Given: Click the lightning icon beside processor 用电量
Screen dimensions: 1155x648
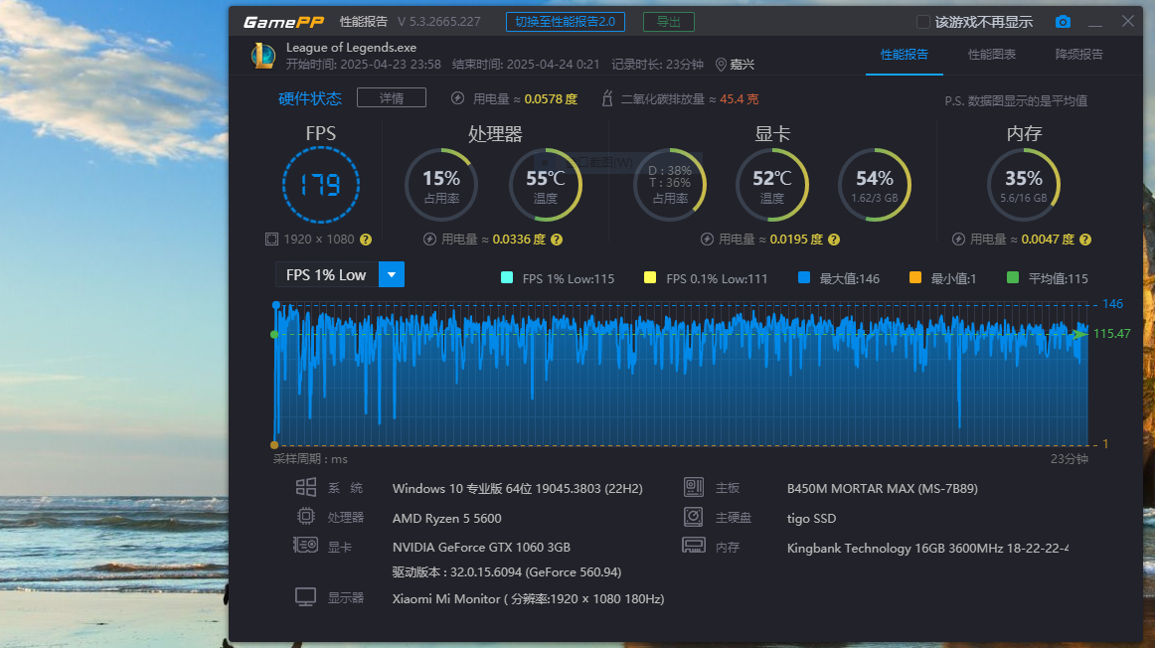Looking at the screenshot, I should (430, 240).
